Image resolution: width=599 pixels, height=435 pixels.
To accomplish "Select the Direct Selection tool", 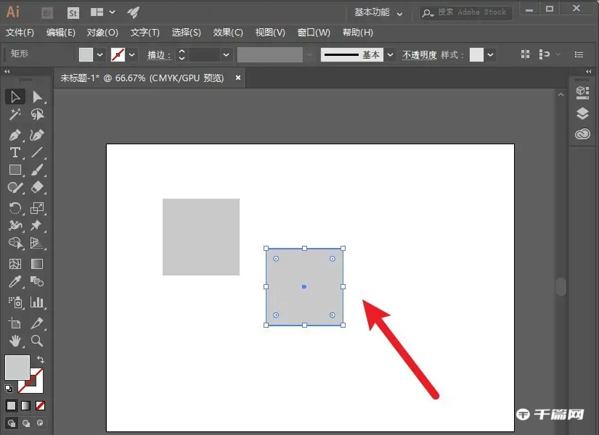I will 37,96.
